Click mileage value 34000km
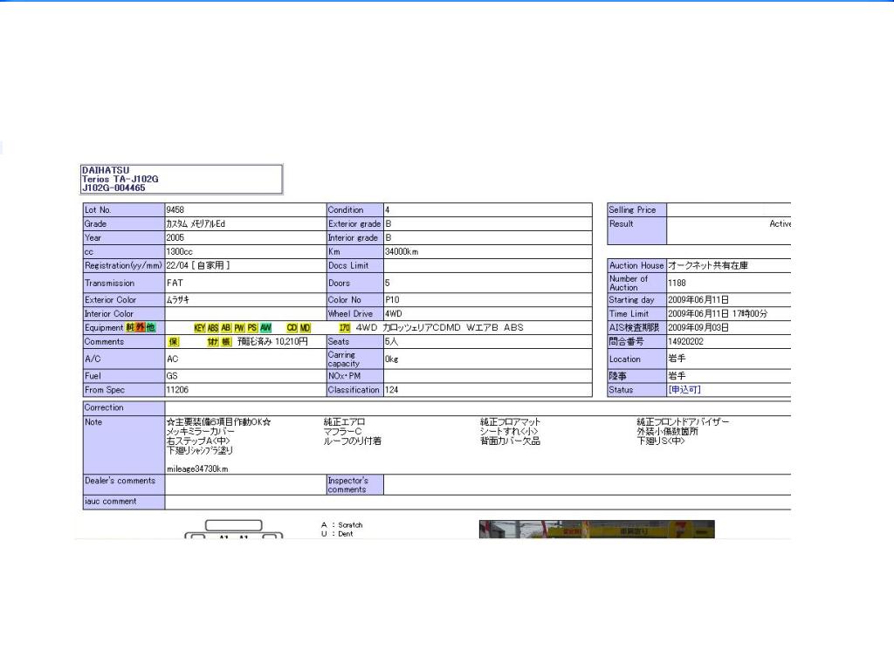The image size is (894, 670). [402, 252]
